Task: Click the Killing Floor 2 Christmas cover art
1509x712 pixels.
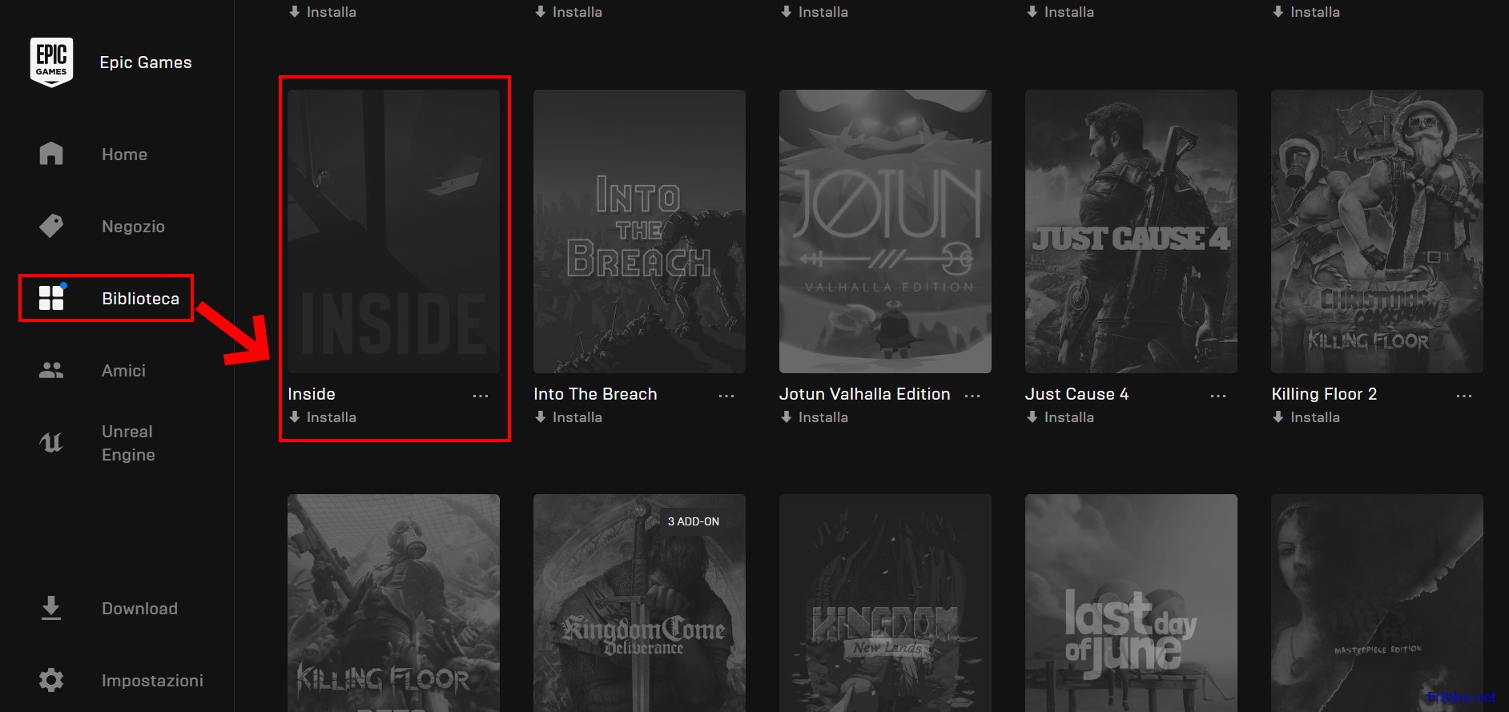Action: [x=1377, y=231]
